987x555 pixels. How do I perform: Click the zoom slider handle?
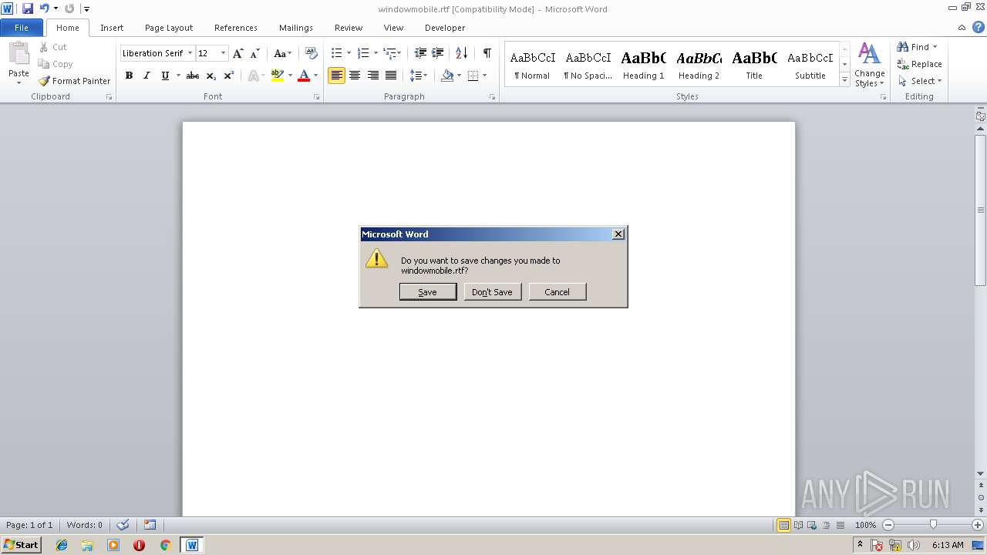pos(933,525)
